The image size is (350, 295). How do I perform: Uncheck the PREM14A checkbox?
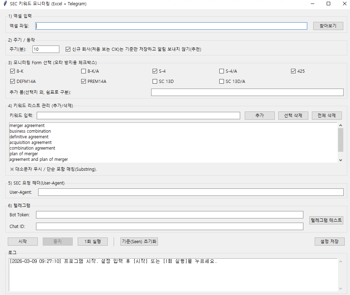[x=84, y=82]
